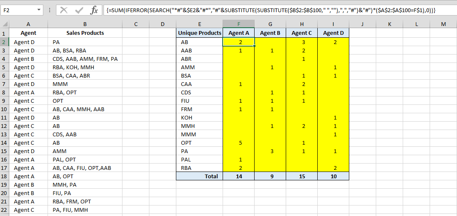The height and width of the screenshot is (216, 457).
Task: Select column F header
Action: pos(239,24)
